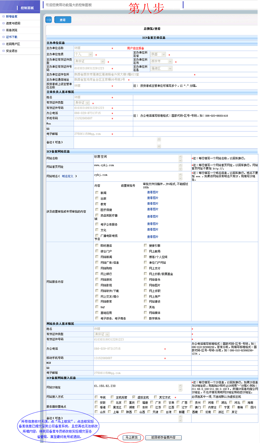
Task: Toggle the 博客/个人空间 checkbox
Action: click(145, 257)
